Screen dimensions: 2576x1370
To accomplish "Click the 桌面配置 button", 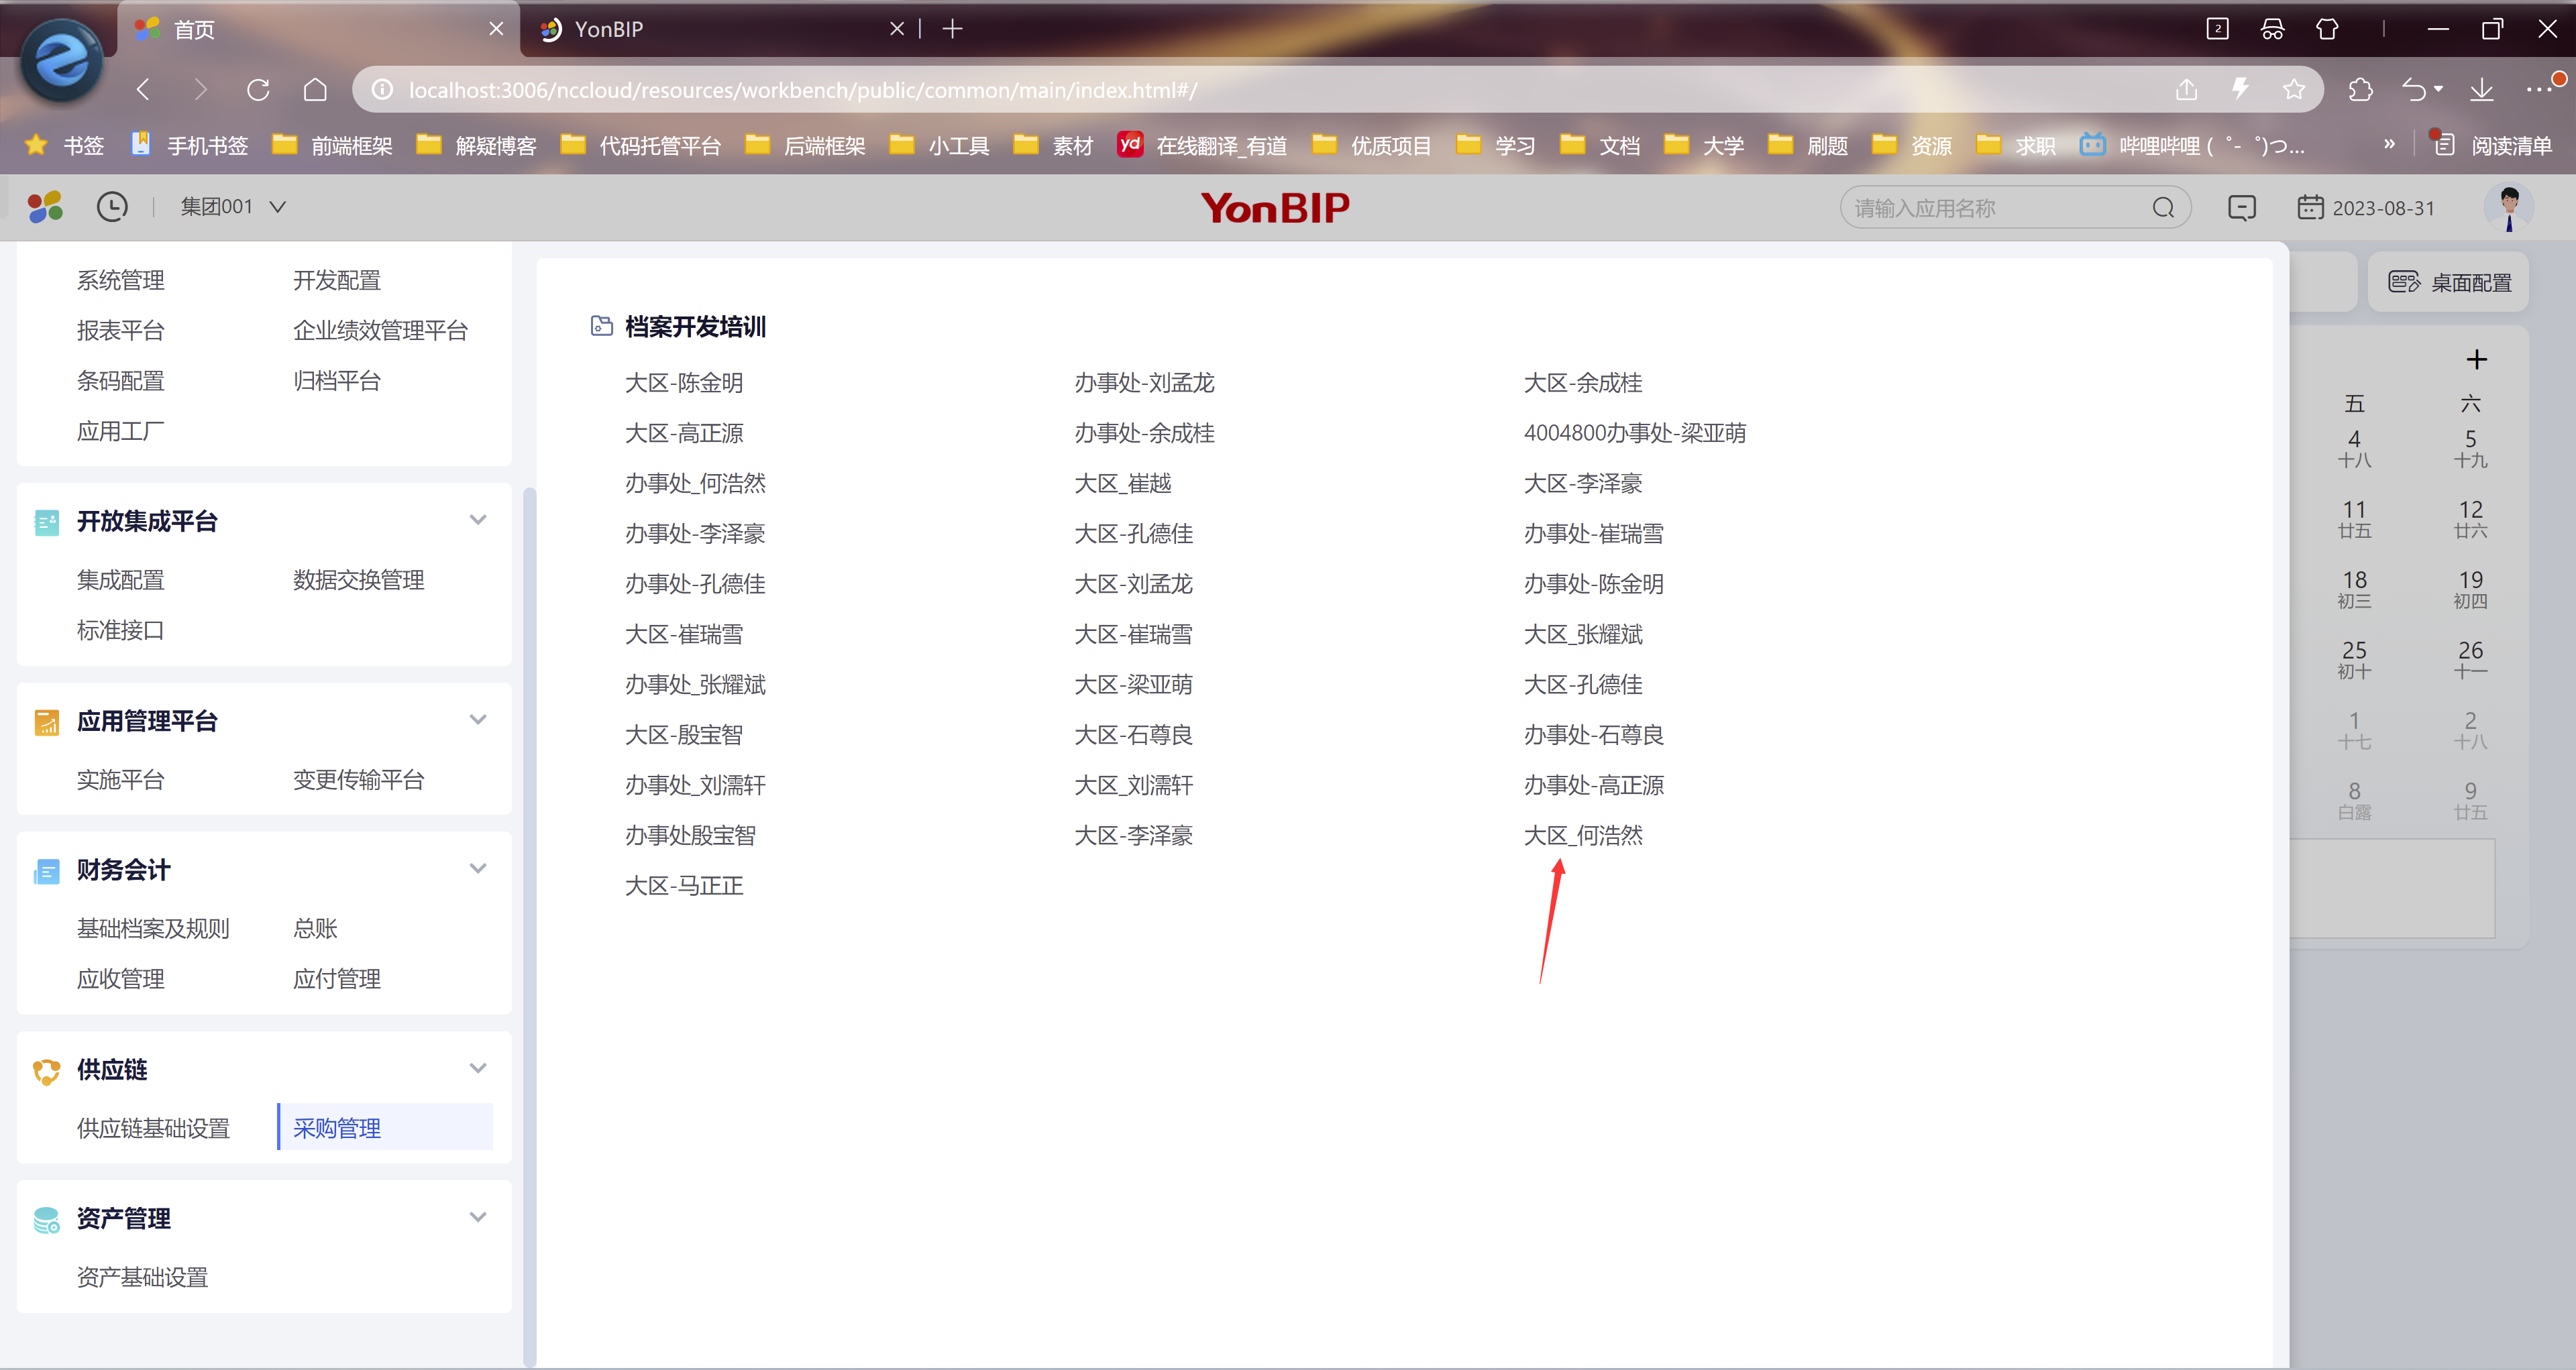I will click(2449, 283).
